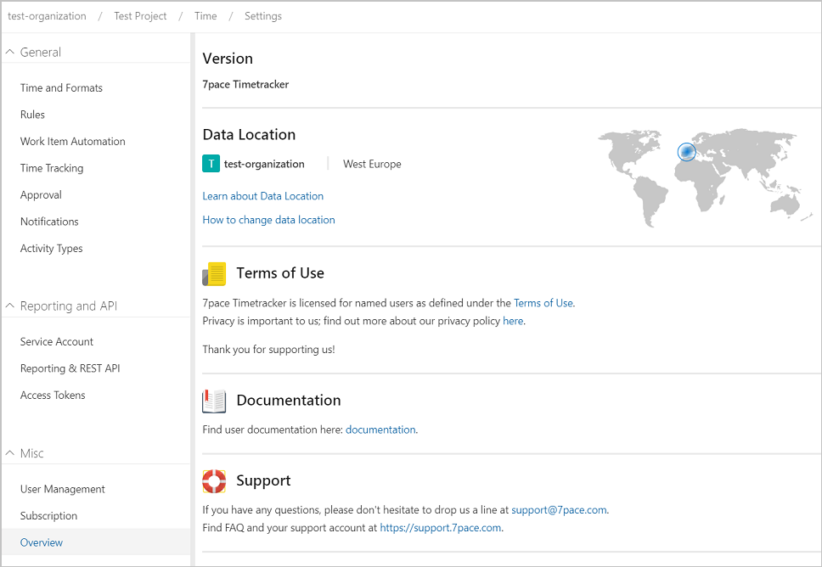The image size is (822, 567).
Task: Click the Reporting and API section heading
Action: [69, 306]
